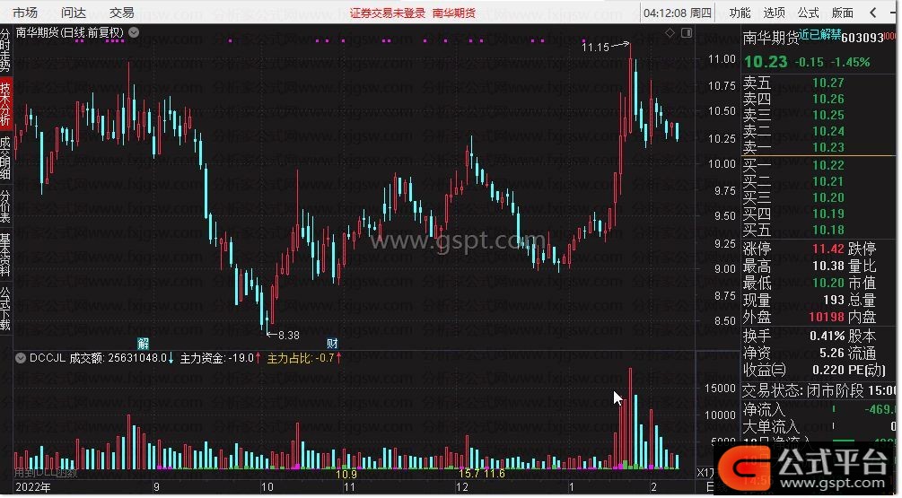Click the 净流入 row
The image size is (902, 498).
[818, 409]
